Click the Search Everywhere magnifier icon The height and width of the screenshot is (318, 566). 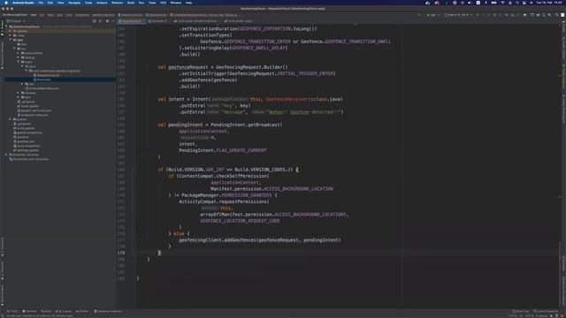click(556, 15)
